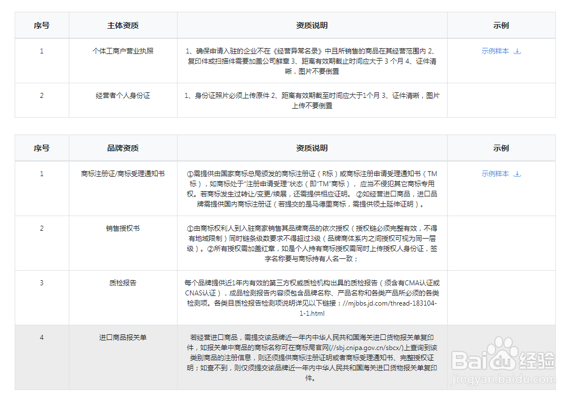588x399 pixels.
Task: Click the 商标注册证/商标受理通知书 cell
Action: (122, 173)
